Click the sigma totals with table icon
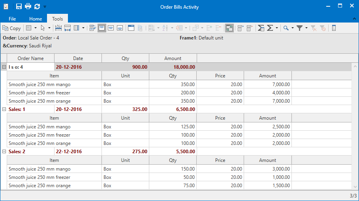Screen dimensions: 359x201 point(261,28)
